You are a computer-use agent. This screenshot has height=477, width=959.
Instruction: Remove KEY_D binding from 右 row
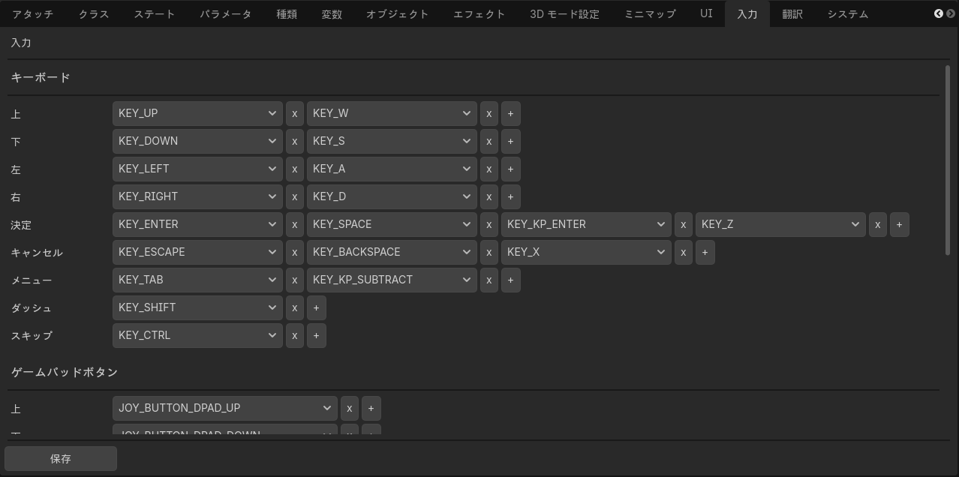pyautogui.click(x=489, y=196)
